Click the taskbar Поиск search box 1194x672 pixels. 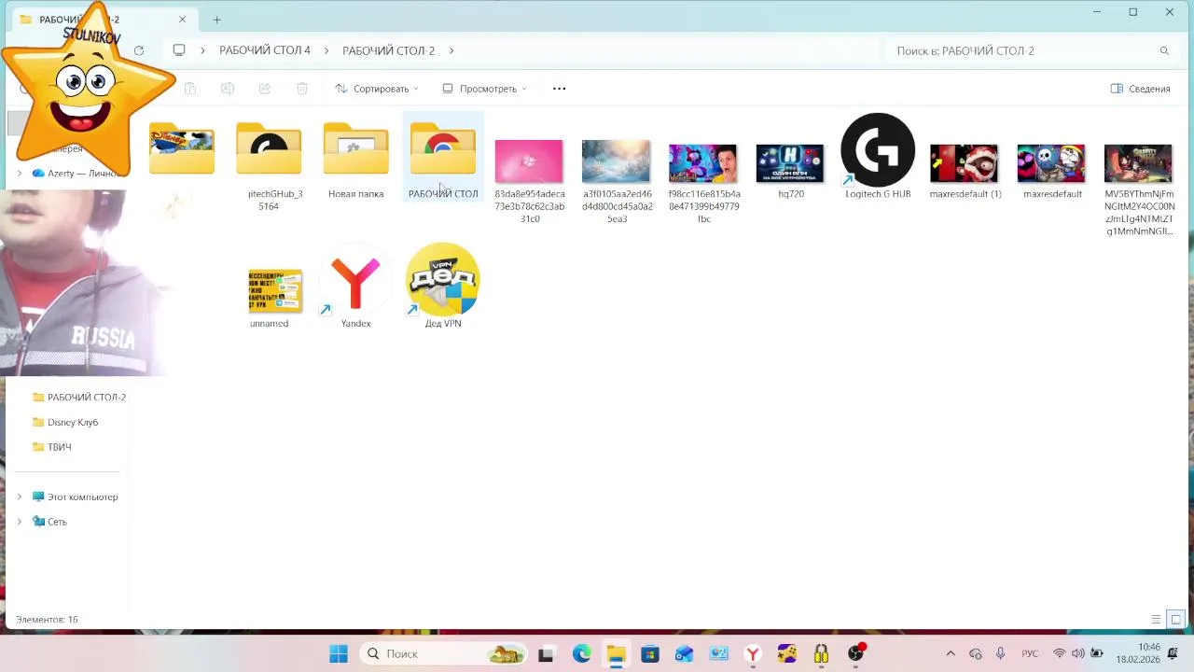click(444, 653)
